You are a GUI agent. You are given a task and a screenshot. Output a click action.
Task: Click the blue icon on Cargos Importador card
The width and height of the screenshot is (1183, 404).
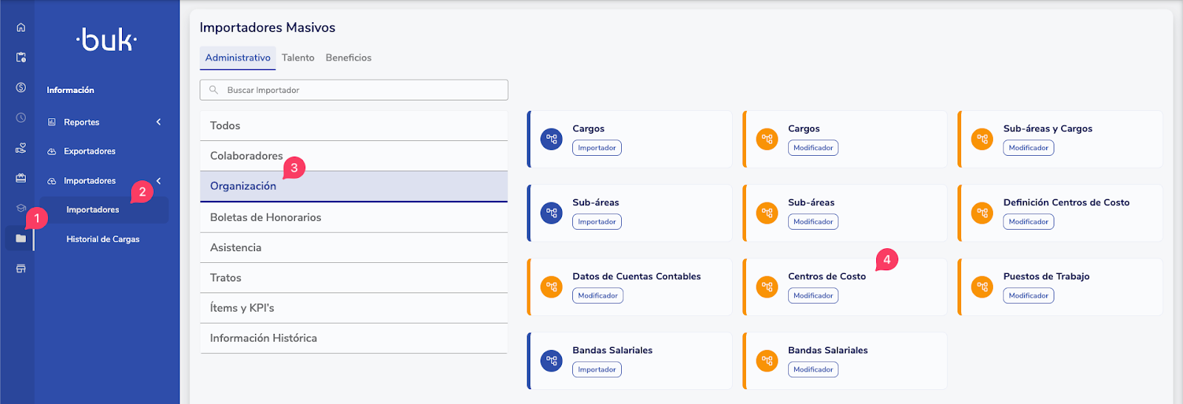(552, 139)
